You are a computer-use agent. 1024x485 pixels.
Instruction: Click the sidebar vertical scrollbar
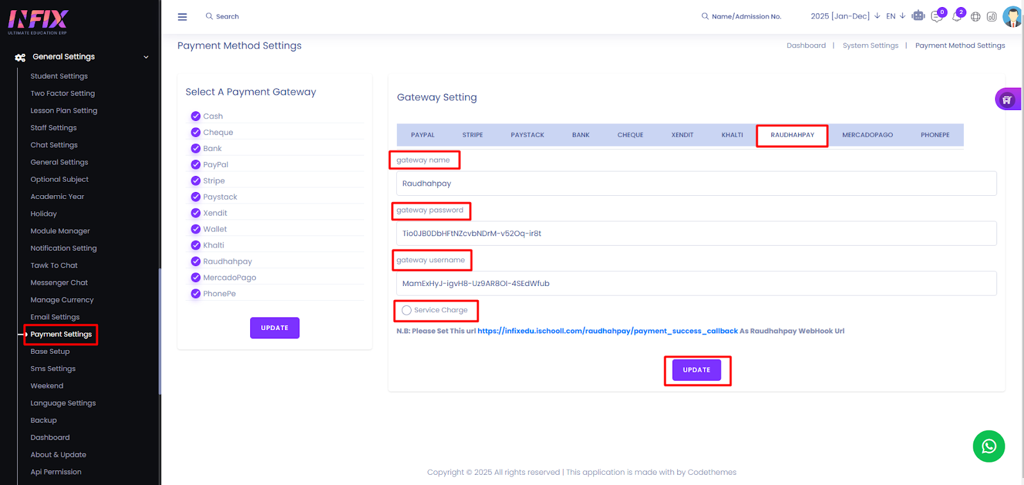[x=159, y=331]
